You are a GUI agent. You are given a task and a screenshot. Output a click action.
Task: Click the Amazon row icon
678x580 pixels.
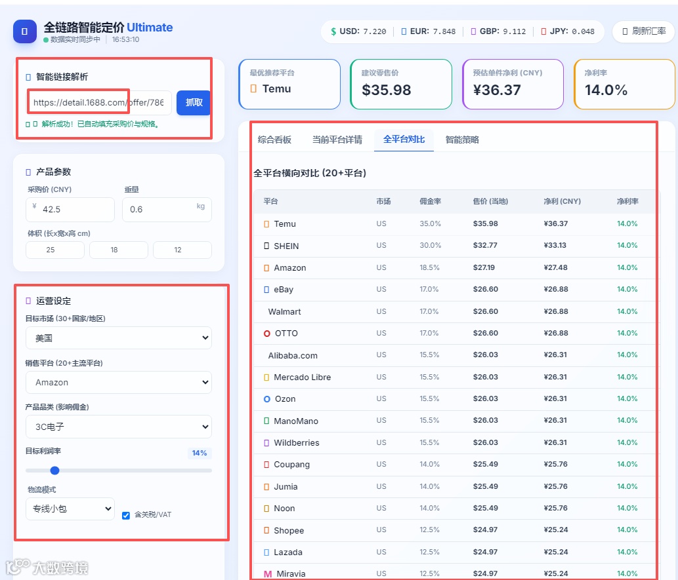tap(266, 268)
